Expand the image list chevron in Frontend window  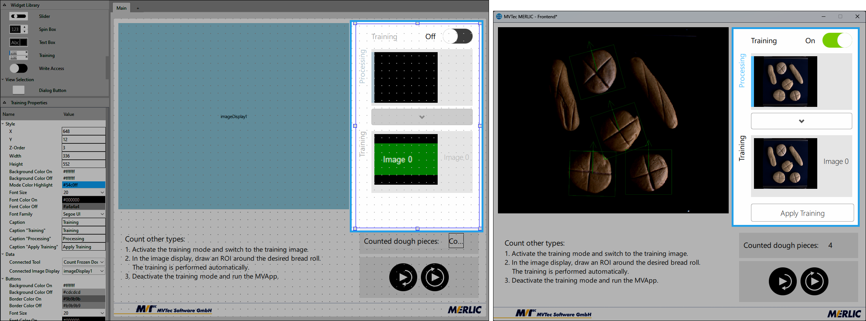tap(802, 121)
